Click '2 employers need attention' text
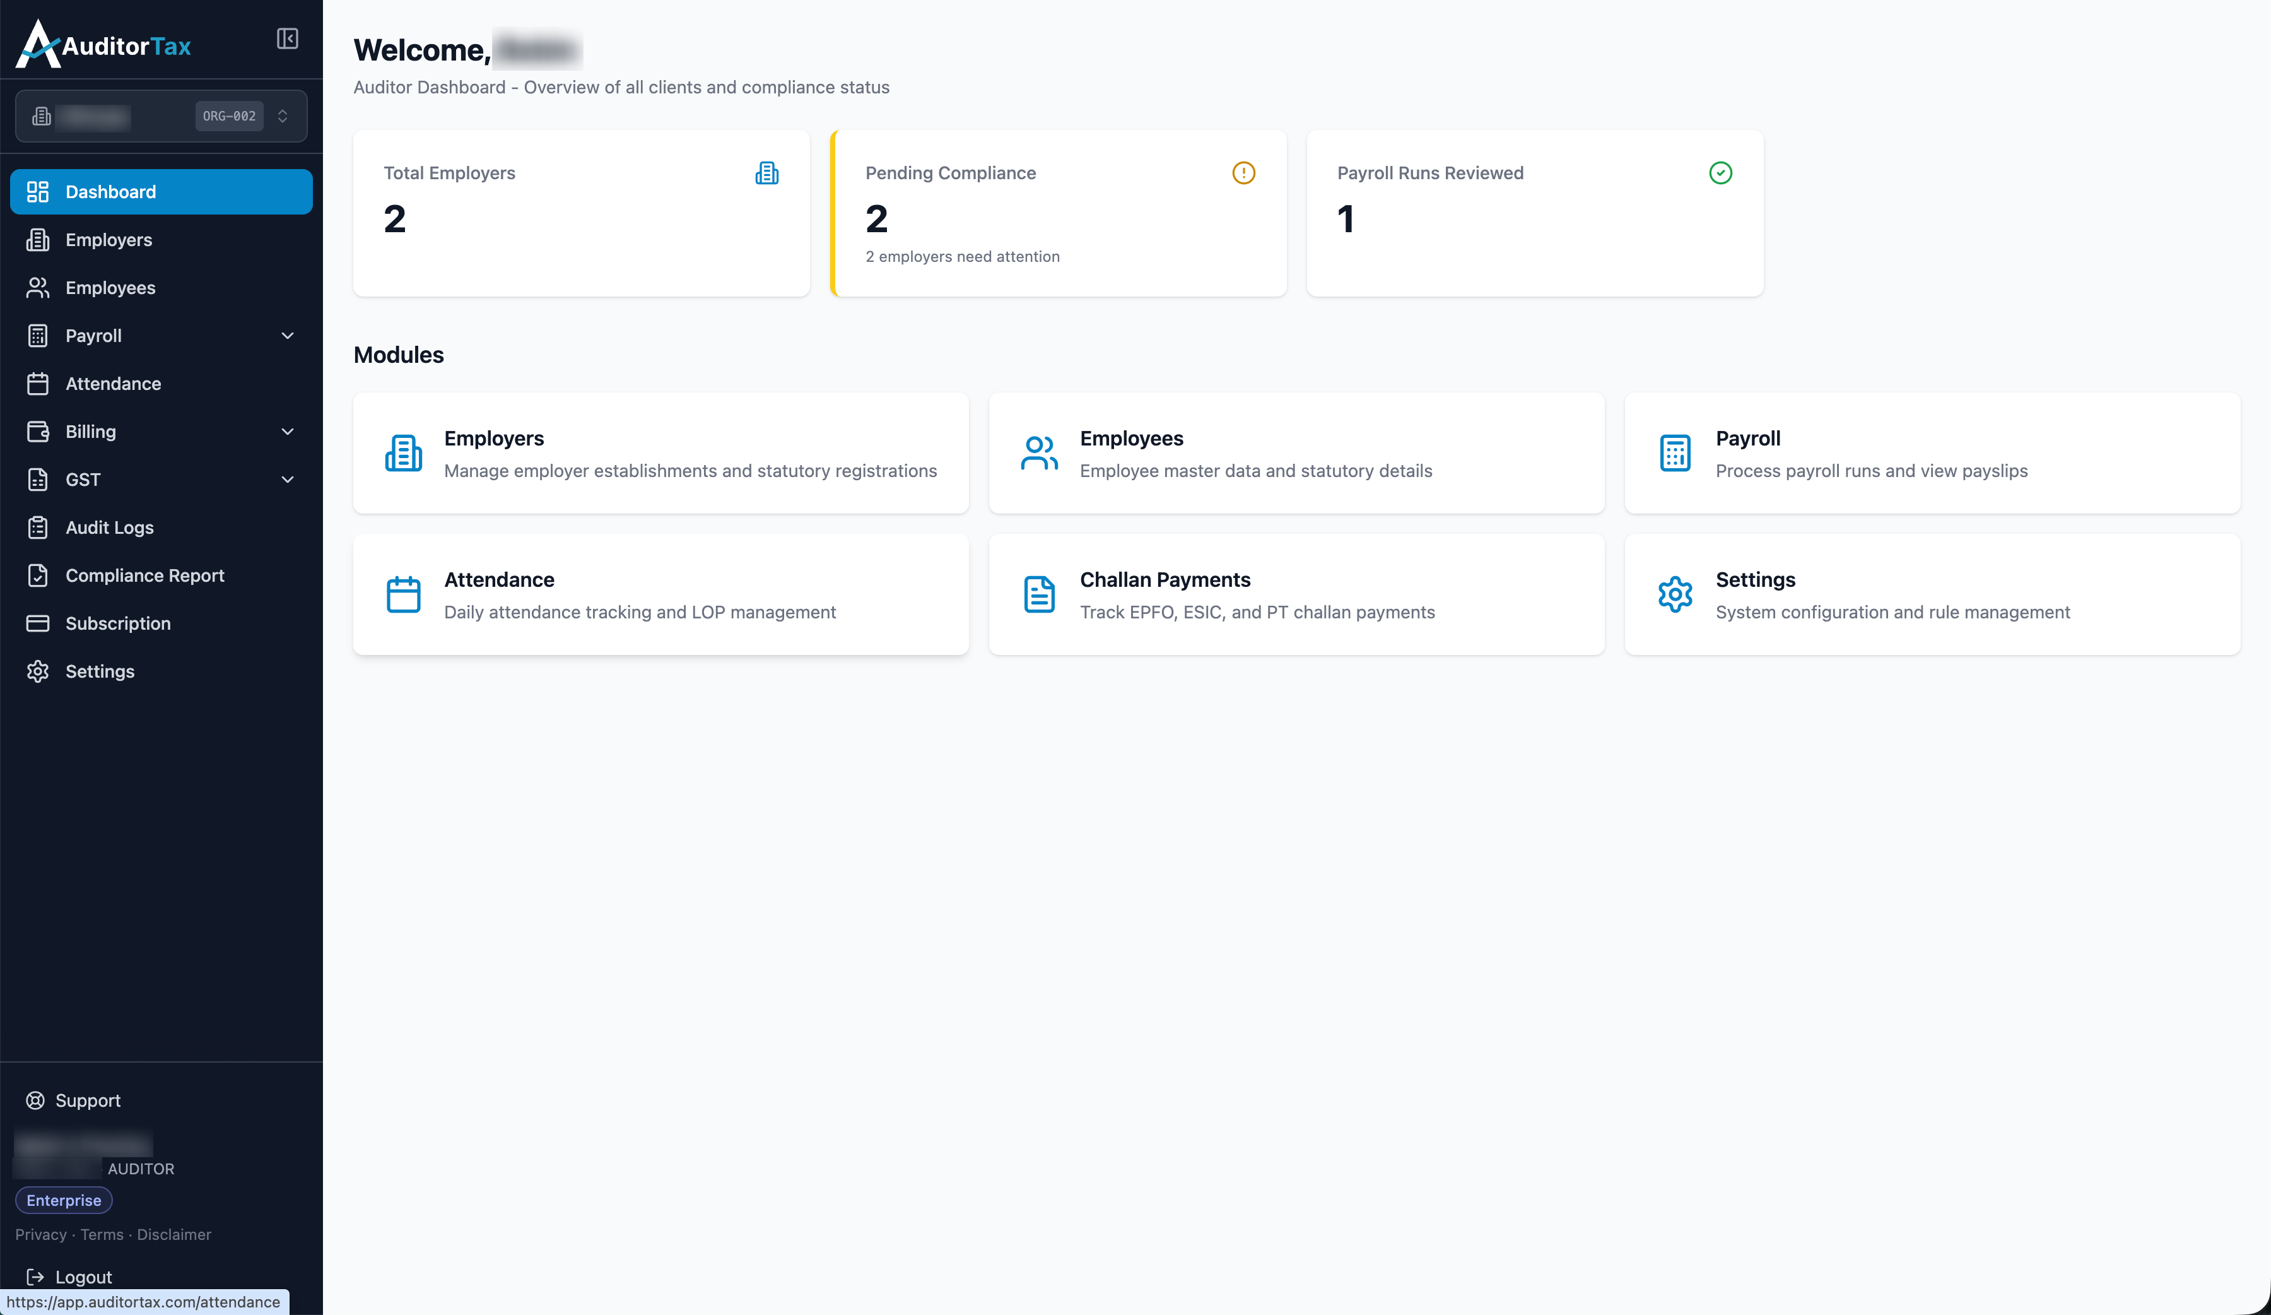Image resolution: width=2271 pixels, height=1315 pixels. point(963,257)
